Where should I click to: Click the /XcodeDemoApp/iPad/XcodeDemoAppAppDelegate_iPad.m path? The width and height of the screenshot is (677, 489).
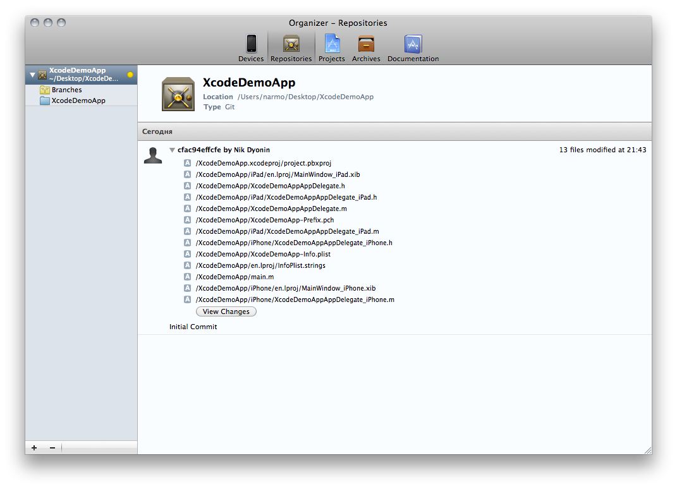tap(287, 231)
